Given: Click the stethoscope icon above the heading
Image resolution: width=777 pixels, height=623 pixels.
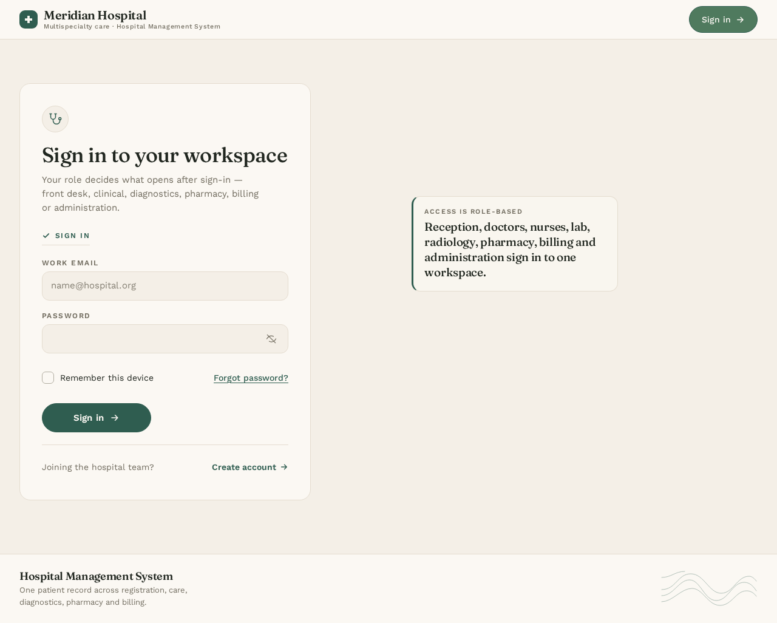Looking at the screenshot, I should (x=55, y=119).
